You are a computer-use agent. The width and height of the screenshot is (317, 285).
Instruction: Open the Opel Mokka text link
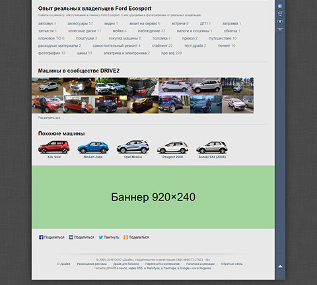coord(133,157)
